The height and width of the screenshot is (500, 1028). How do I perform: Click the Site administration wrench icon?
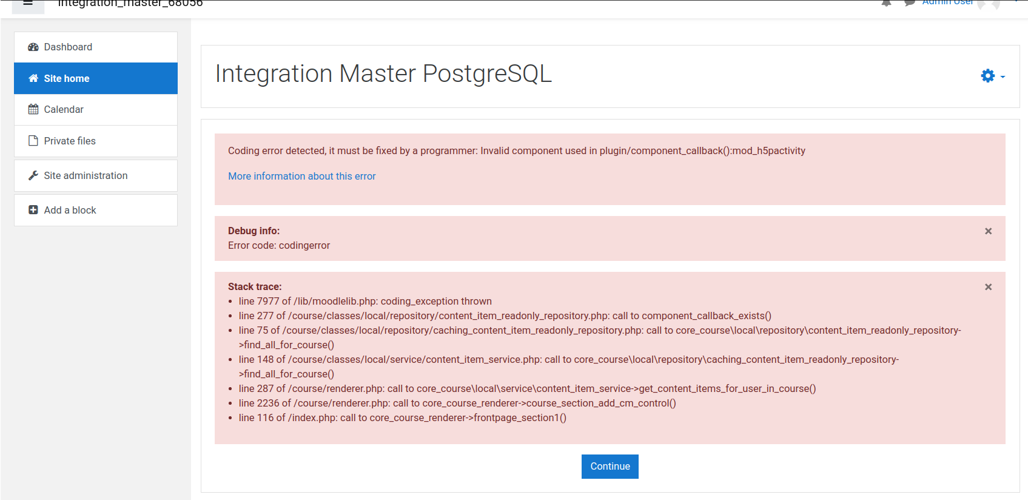click(33, 175)
